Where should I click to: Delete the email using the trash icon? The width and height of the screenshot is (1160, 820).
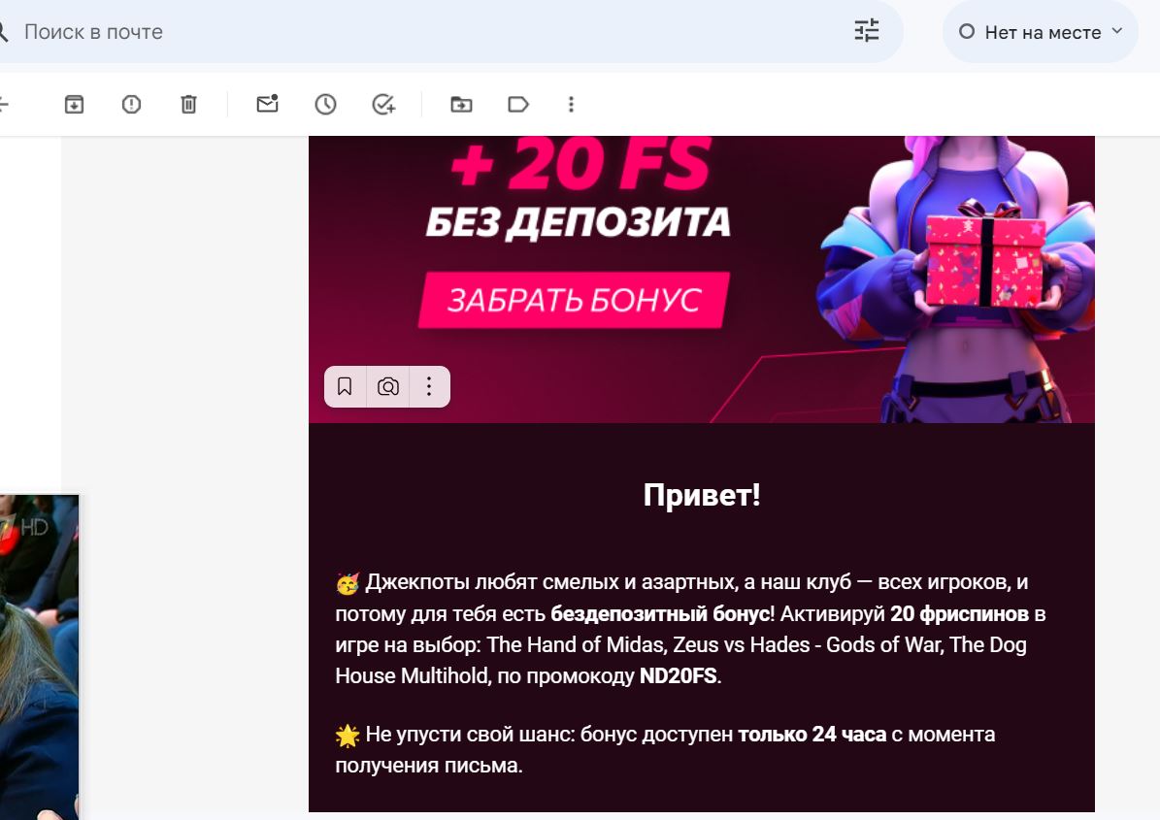pos(188,104)
